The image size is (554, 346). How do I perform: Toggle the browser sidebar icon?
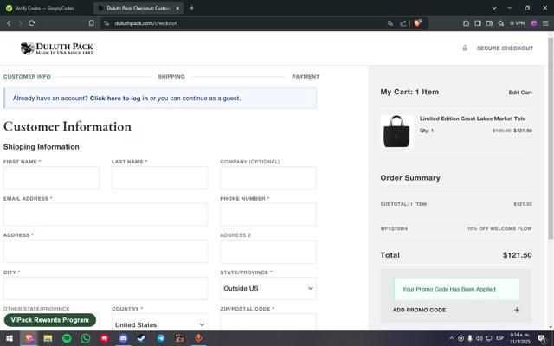[x=478, y=23]
